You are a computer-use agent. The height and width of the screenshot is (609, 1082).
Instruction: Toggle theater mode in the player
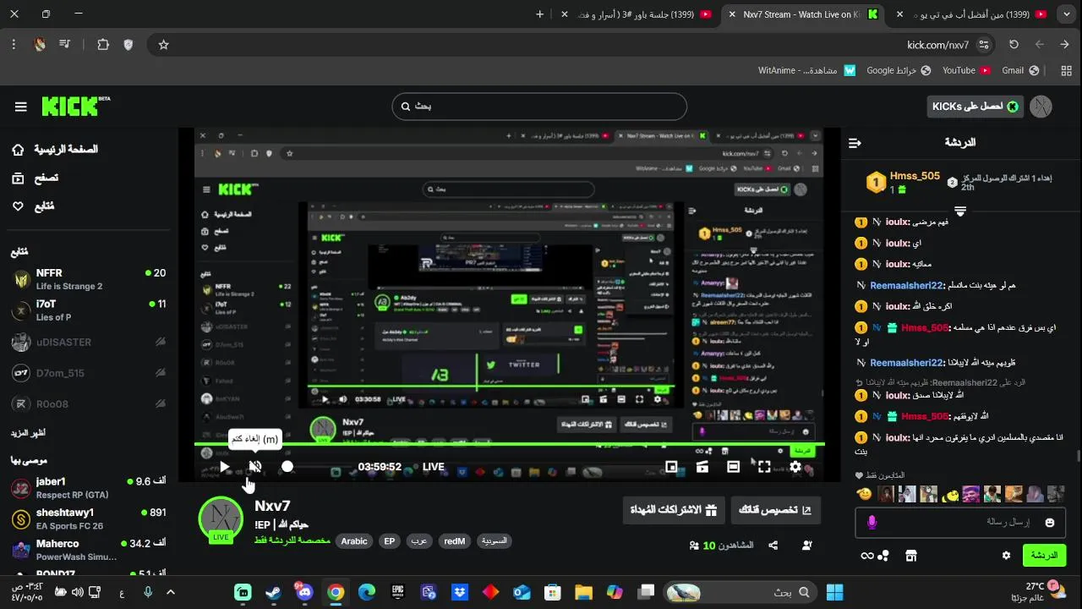point(733,466)
